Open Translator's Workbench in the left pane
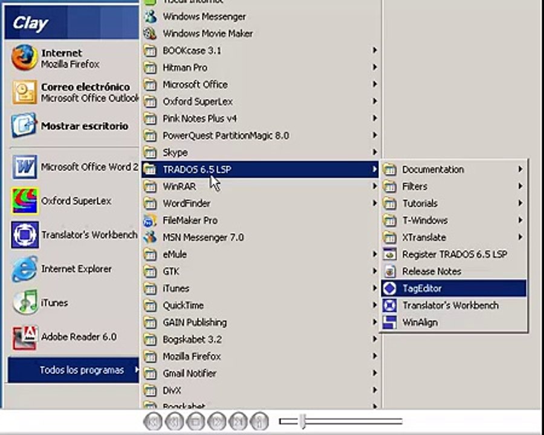This screenshot has width=544, height=435. pyautogui.click(x=73, y=235)
